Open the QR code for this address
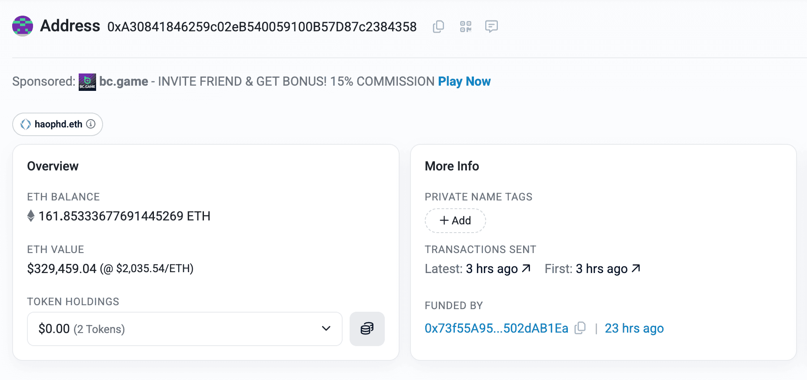Image resolution: width=807 pixels, height=380 pixels. point(465,27)
